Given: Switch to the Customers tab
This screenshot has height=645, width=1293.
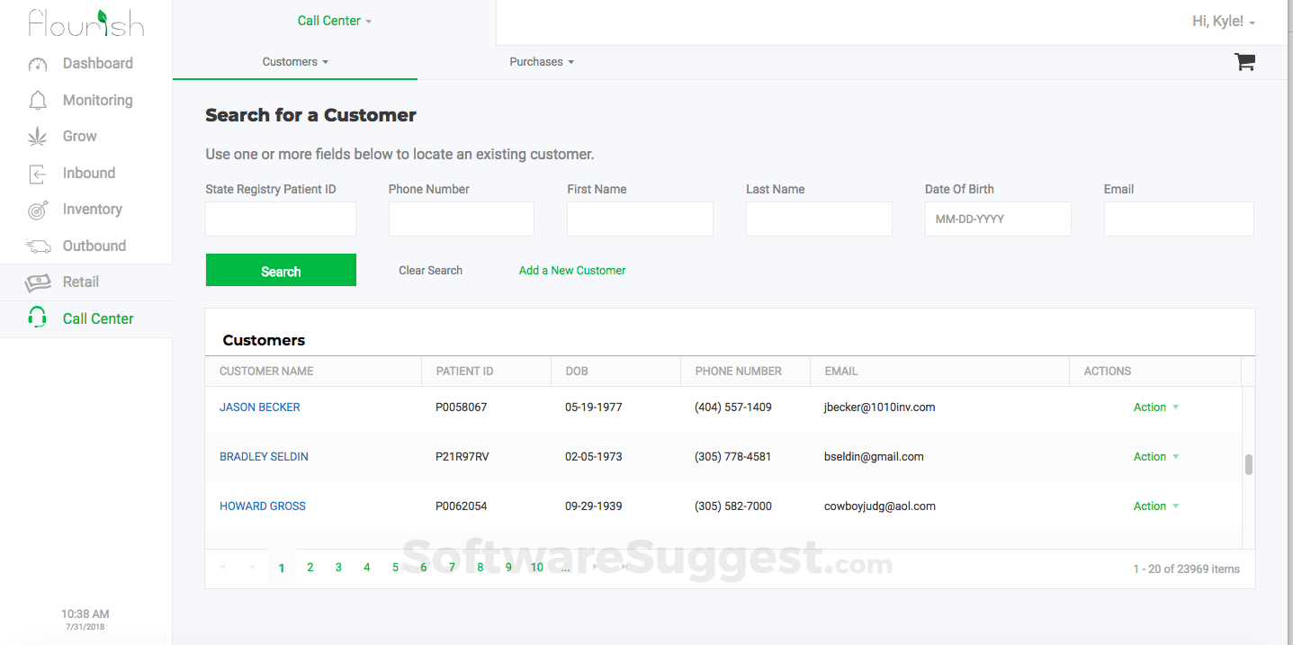Looking at the screenshot, I should click(294, 62).
